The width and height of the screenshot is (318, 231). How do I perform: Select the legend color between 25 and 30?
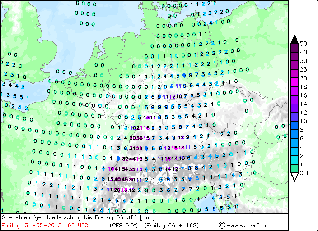click(x=295, y=65)
